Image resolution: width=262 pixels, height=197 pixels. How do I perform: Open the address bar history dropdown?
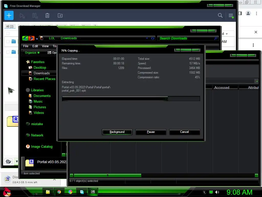[x=147, y=38]
